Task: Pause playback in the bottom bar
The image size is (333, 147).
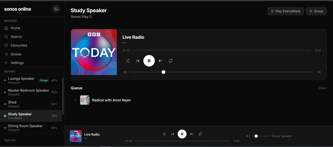Action: pos(182,134)
